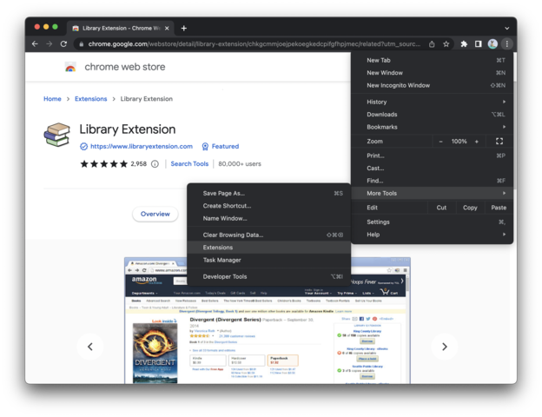Click the tab search chevron

(506, 29)
